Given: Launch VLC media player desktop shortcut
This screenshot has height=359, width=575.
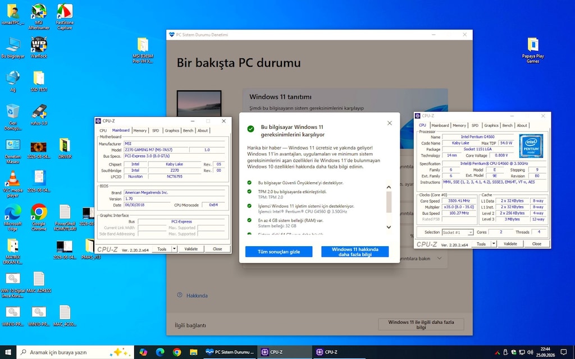Looking at the screenshot, I should pos(13,184).
